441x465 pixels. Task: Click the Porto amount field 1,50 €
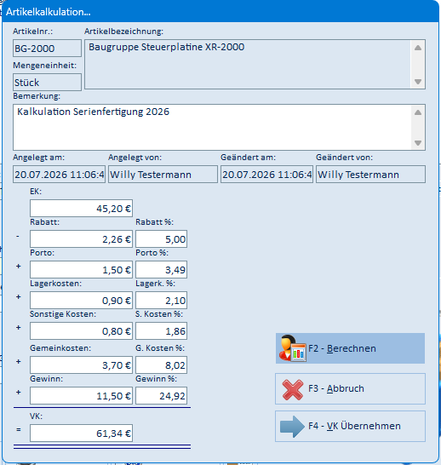pyautogui.click(x=81, y=270)
